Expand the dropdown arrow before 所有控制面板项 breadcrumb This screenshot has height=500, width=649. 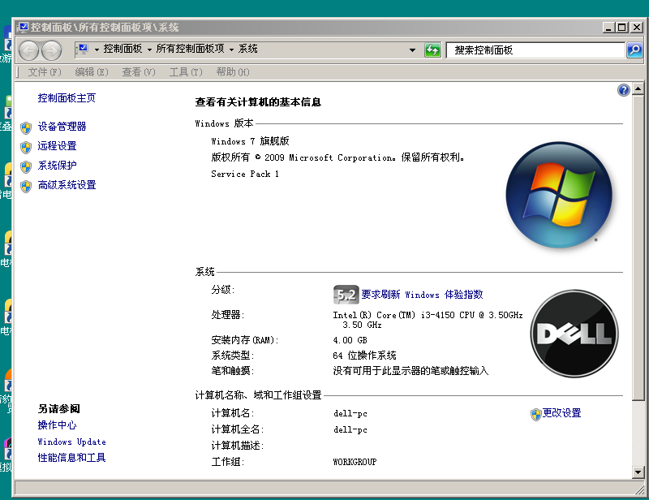click(x=149, y=50)
